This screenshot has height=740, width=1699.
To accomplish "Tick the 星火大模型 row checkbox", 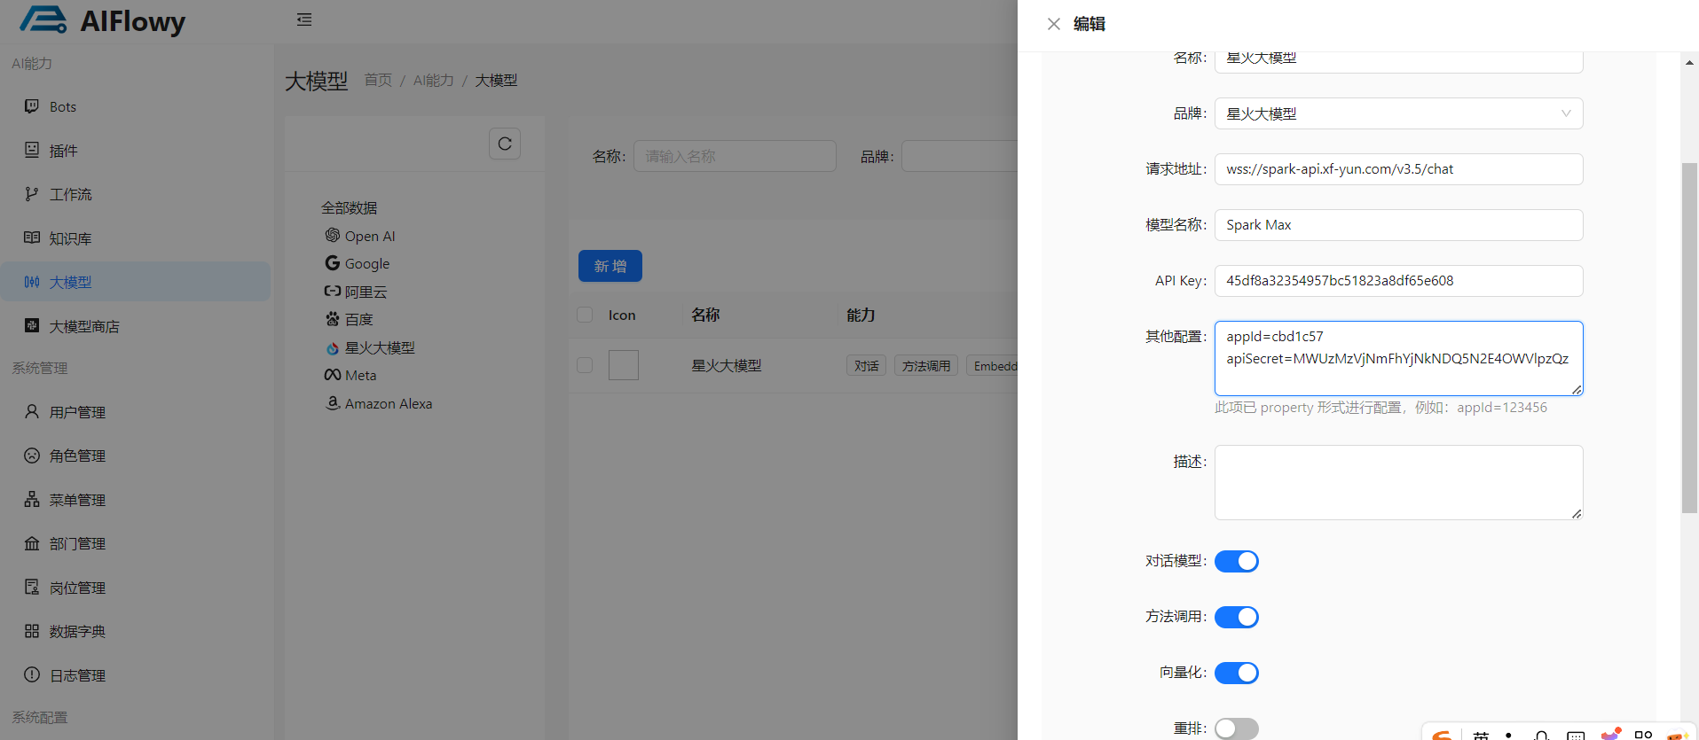I will click(585, 365).
